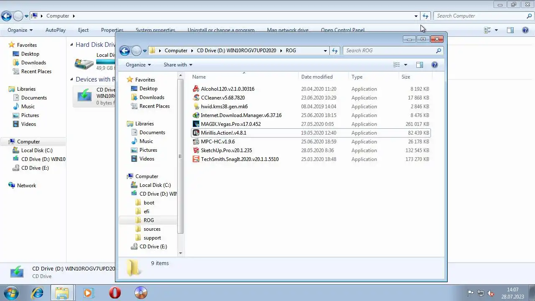
Task: Open Music library in ROG window sidebar
Action: (x=146, y=141)
